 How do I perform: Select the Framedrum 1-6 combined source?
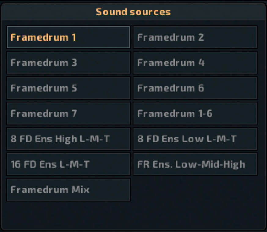coord(195,114)
